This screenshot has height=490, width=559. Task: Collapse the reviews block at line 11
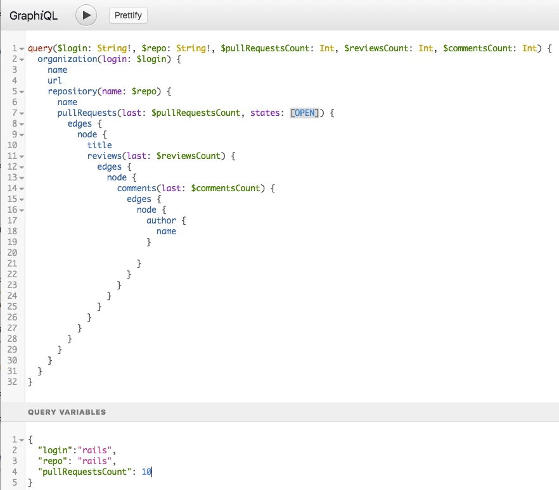(x=22, y=156)
